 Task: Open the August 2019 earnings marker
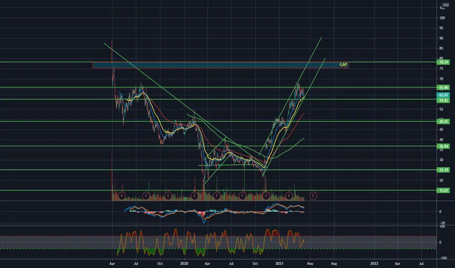[146, 196]
